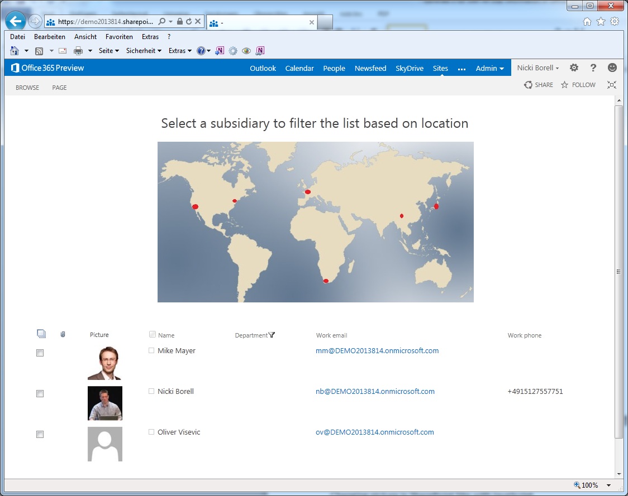Viewport: 628px width, 496px height.
Task: Toggle the Name header checkbox
Action: coord(152,335)
